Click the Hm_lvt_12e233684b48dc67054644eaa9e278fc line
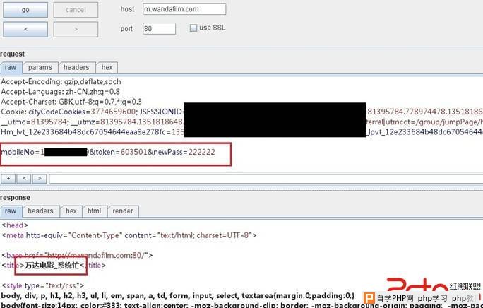This screenshot has height=308, width=483. click(x=241, y=132)
